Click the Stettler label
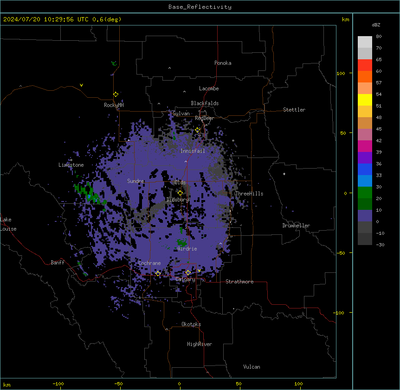The image size is (400, 390). point(294,110)
